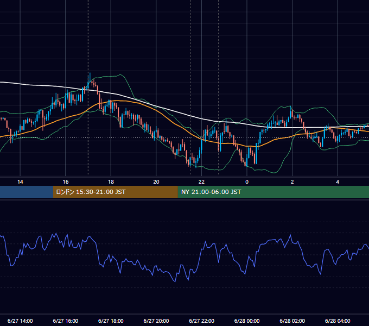Click the 6/28 02:00 time label
Viewport: 369px width, 326px height.
click(x=292, y=321)
